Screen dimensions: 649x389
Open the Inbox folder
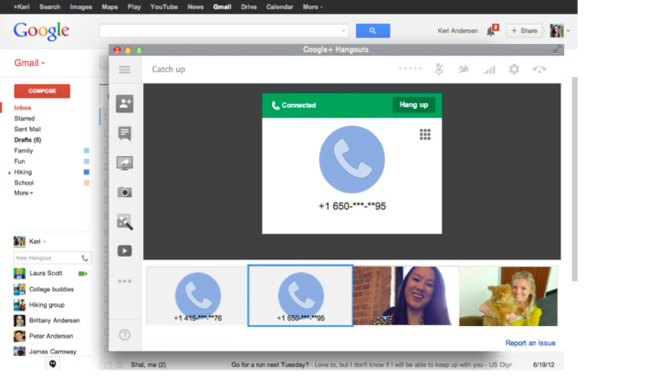[23, 108]
